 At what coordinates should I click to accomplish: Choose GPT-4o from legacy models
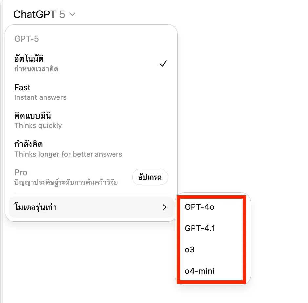199,207
